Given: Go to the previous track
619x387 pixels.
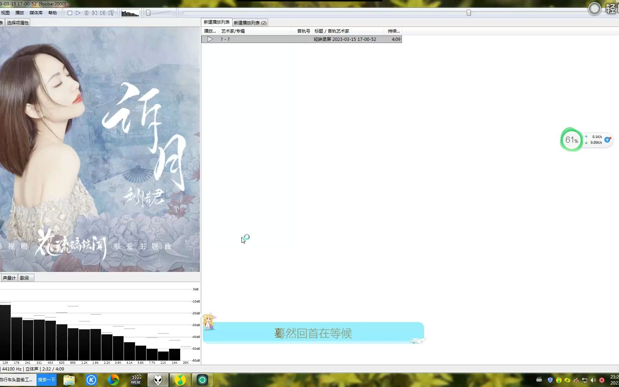Looking at the screenshot, I should click(95, 13).
